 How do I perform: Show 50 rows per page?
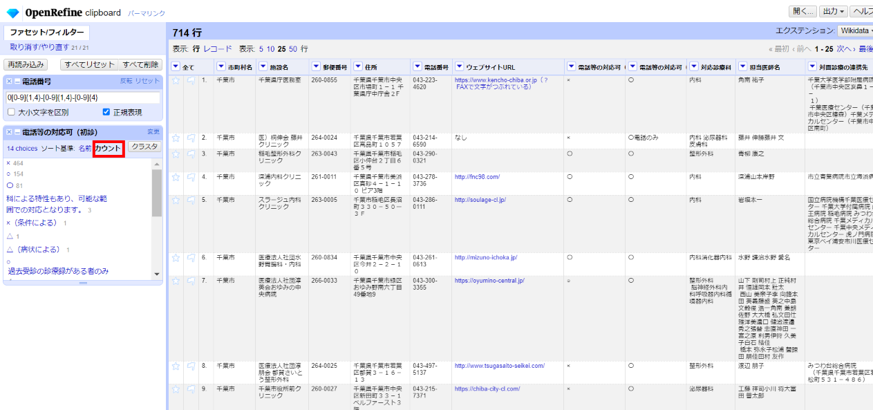coord(293,49)
